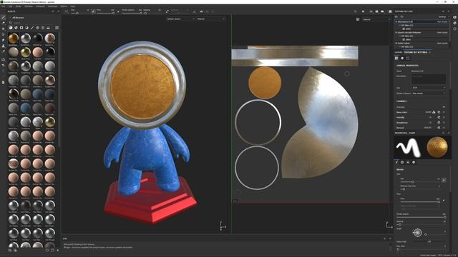Open the 3D viewport Material mode dropdown
This screenshot has width=458, height=257.
pos(211,19)
